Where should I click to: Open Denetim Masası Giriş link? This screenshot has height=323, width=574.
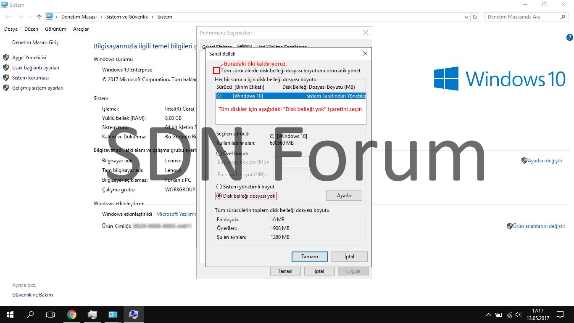[35, 42]
